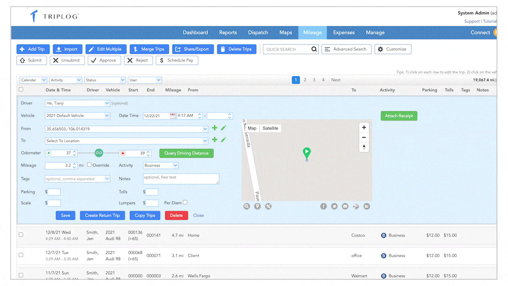The height and width of the screenshot is (286, 508).
Task: Switch to the Maps tab
Action: (x=285, y=33)
